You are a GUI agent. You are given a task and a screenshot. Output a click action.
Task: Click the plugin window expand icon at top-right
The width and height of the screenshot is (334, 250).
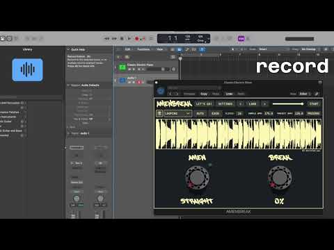click(x=320, y=82)
